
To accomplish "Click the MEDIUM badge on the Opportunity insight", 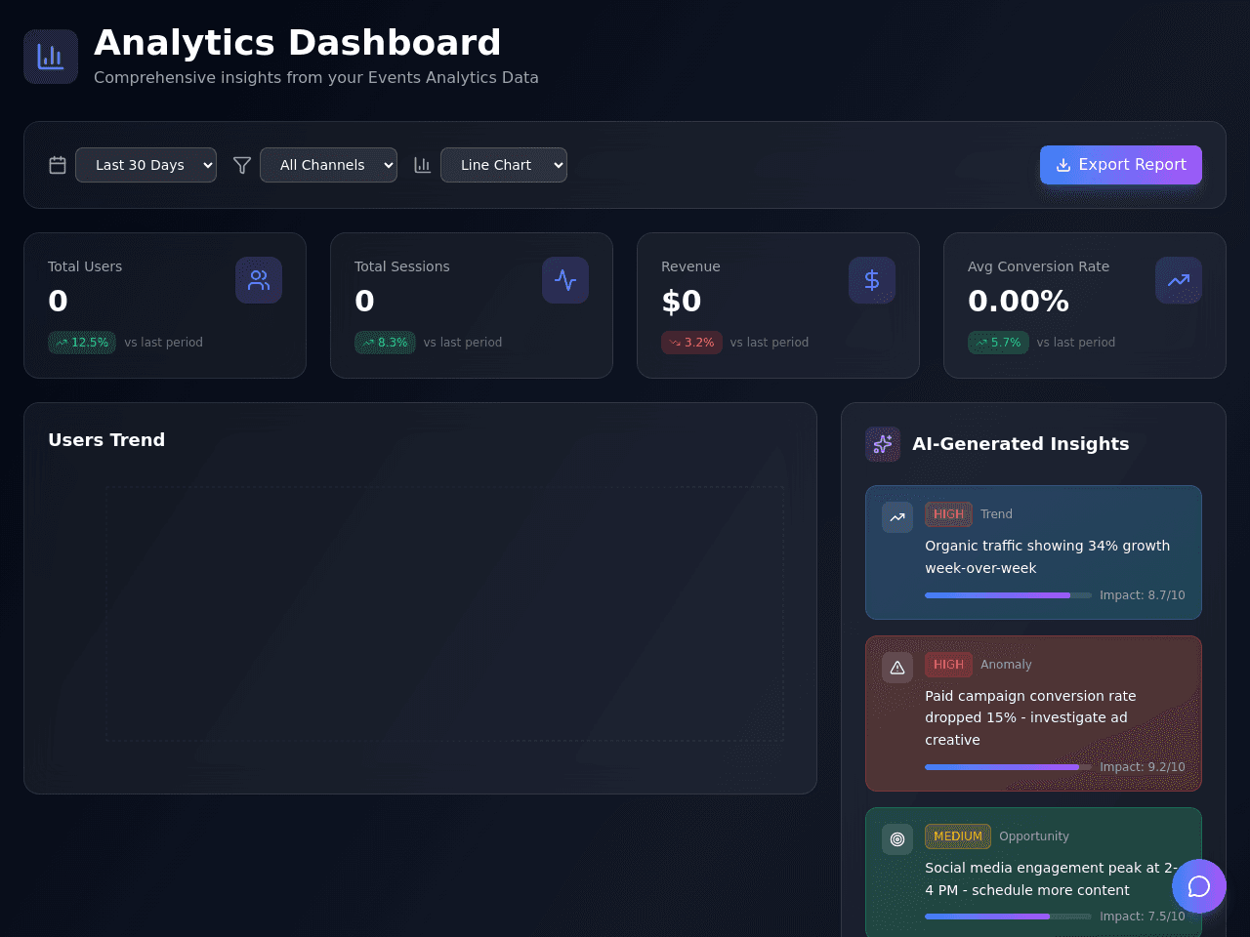I will (958, 836).
